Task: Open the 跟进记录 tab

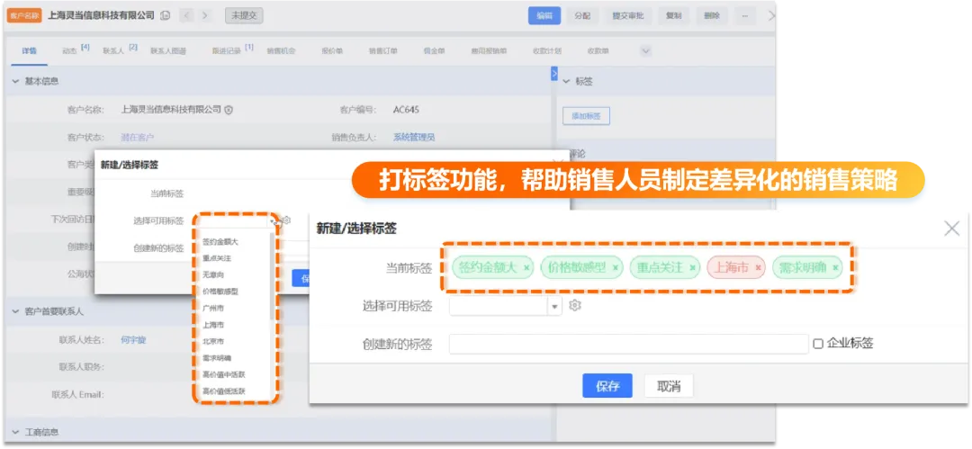Action: 228,51
